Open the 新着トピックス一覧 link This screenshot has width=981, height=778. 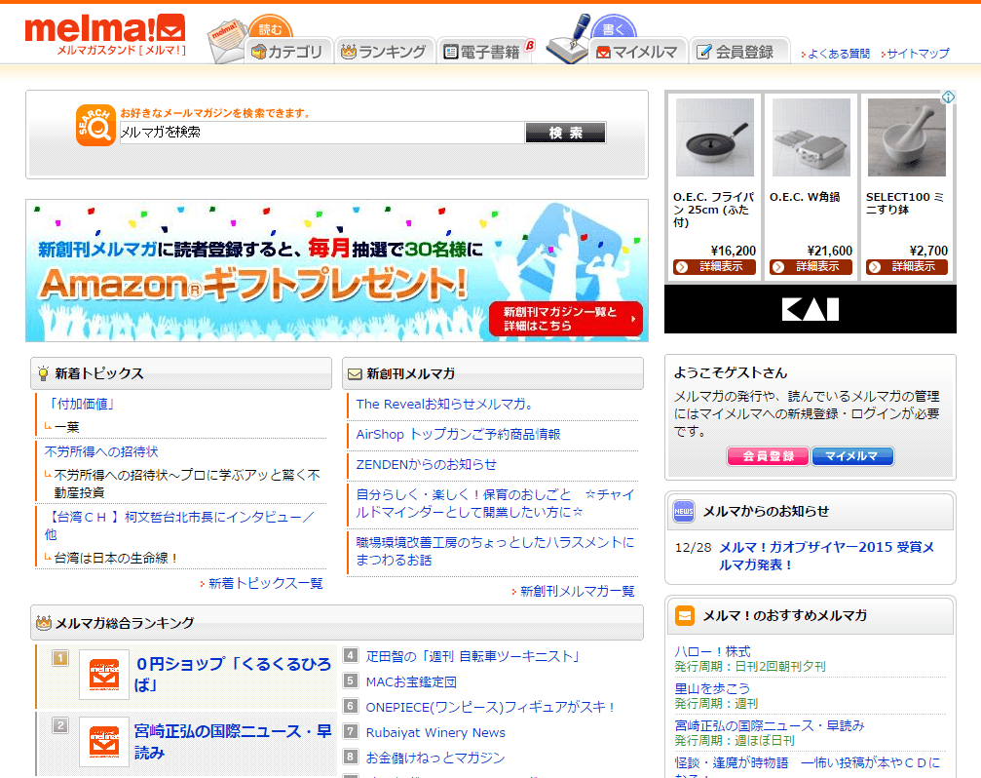tap(265, 583)
